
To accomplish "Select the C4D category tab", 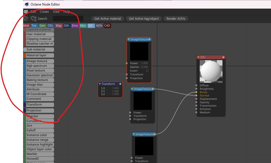I will [x=107, y=26].
